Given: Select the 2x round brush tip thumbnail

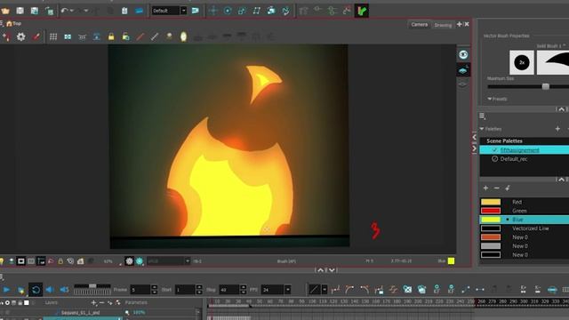Looking at the screenshot, I should coord(522,62).
